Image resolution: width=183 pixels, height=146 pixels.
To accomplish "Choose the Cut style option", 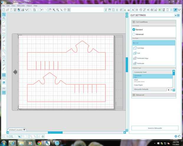I will click(x=154, y=53).
